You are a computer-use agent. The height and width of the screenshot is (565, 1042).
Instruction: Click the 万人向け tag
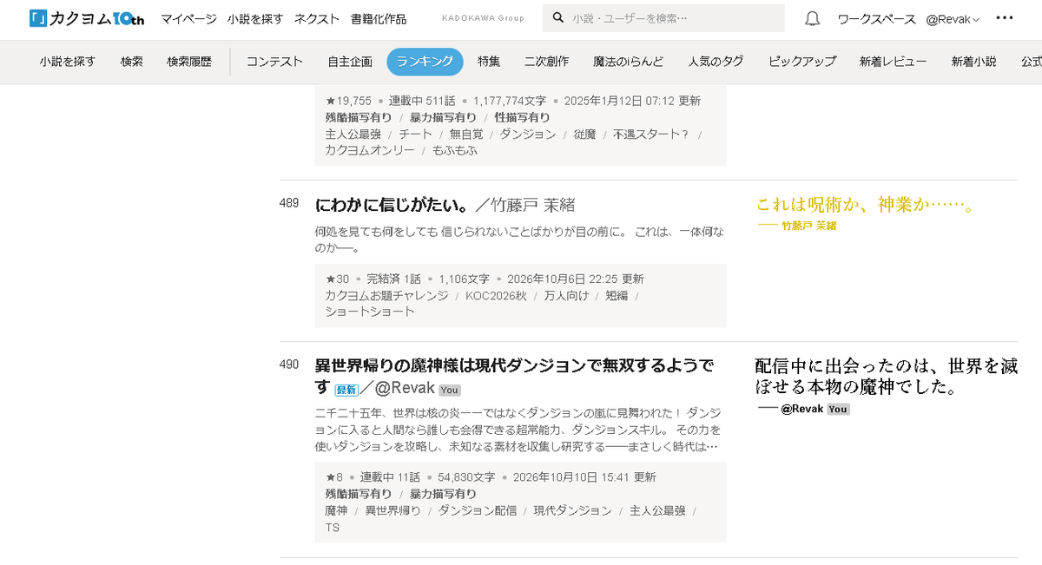coord(566,295)
